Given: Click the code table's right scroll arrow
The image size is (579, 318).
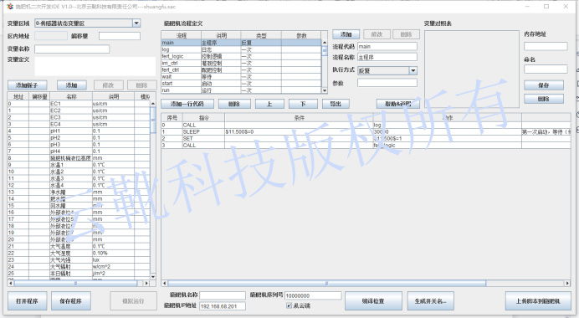Looking at the screenshot, I should (x=567, y=284).
